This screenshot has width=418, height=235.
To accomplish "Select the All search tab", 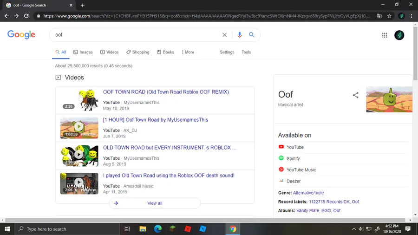I will [x=61, y=52].
